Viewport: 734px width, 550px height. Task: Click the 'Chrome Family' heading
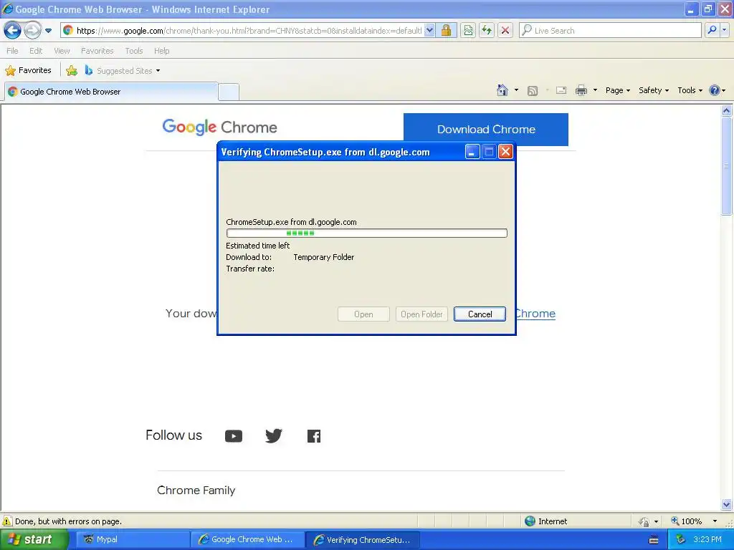coord(196,490)
